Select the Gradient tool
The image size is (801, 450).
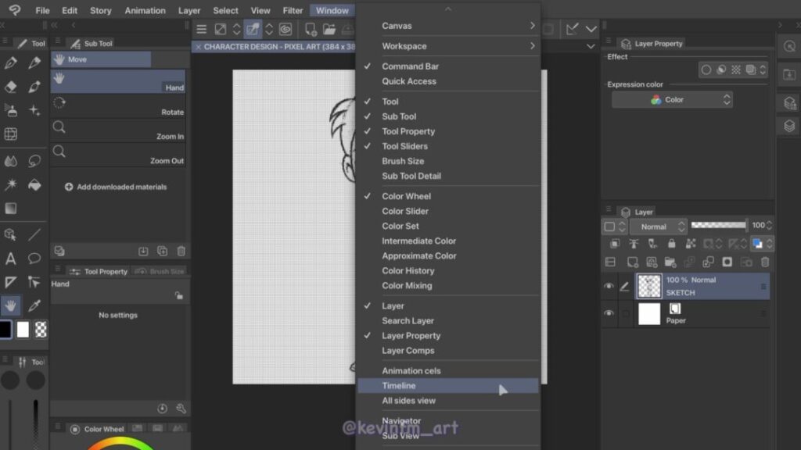point(11,209)
